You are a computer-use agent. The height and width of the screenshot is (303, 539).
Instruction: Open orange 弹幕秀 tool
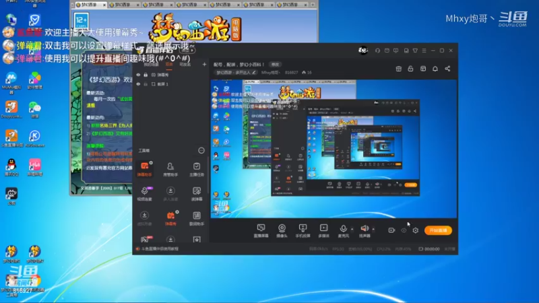point(170,218)
